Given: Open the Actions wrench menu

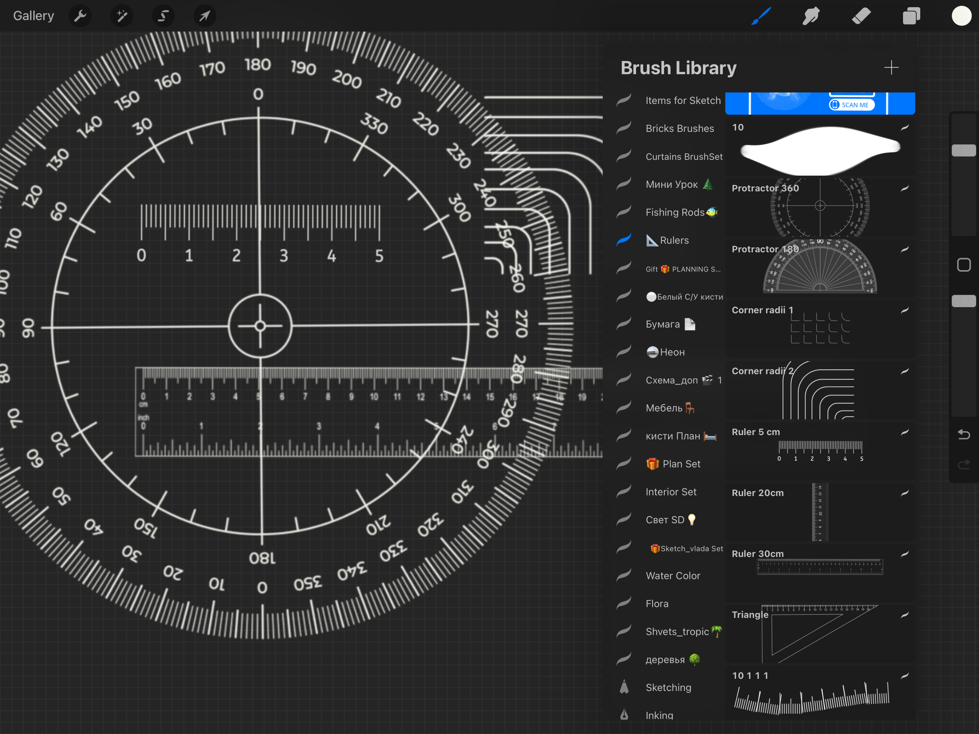Looking at the screenshot, I should coord(80,15).
